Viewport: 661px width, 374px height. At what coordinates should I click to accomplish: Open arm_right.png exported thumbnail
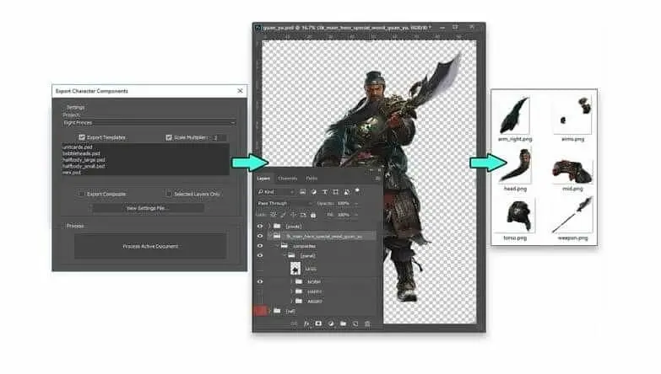[515, 115]
